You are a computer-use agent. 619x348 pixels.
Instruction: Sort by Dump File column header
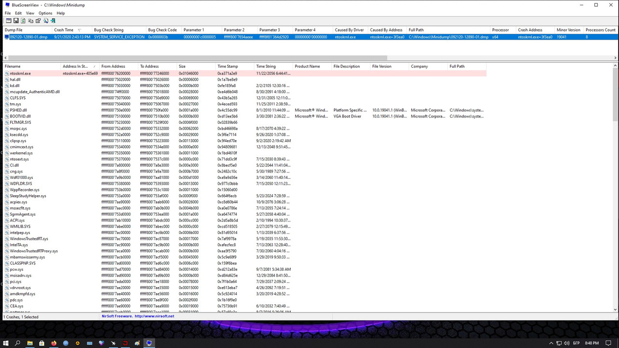pos(28,30)
